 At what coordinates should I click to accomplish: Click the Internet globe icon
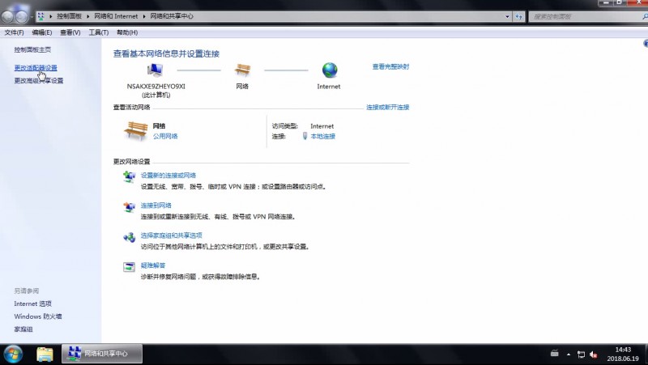(330, 70)
